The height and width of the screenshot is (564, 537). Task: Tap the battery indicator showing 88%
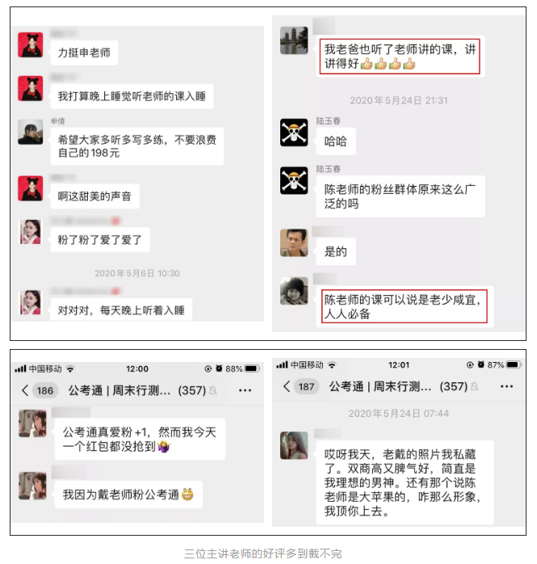pyautogui.click(x=252, y=368)
